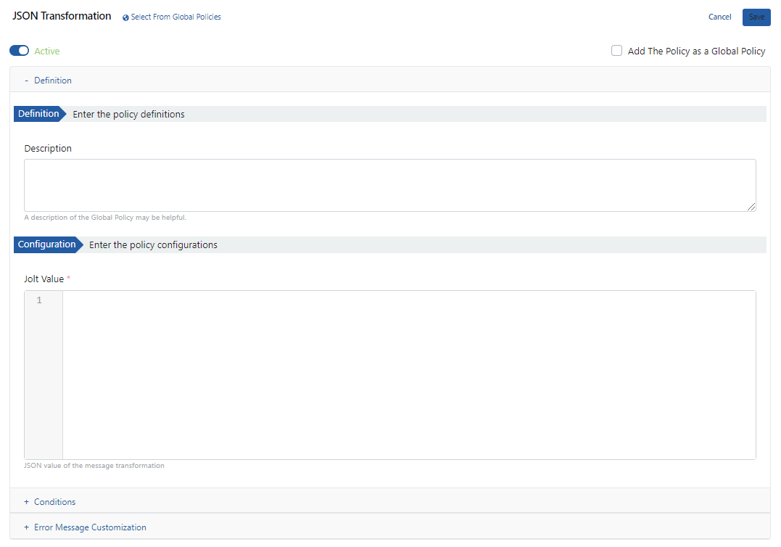Select the blue Configuration step tag
This screenshot has height=547, width=781.
[47, 244]
